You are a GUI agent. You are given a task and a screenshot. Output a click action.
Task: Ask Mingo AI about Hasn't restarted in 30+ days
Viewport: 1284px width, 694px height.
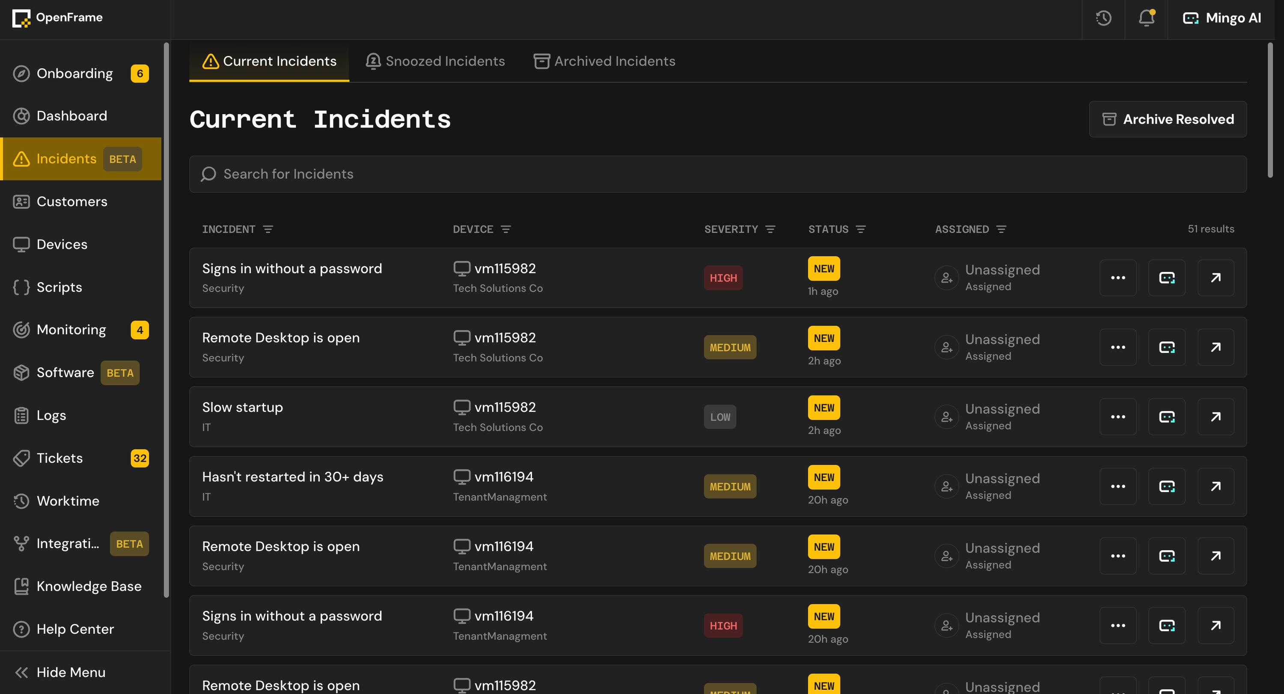1166,486
